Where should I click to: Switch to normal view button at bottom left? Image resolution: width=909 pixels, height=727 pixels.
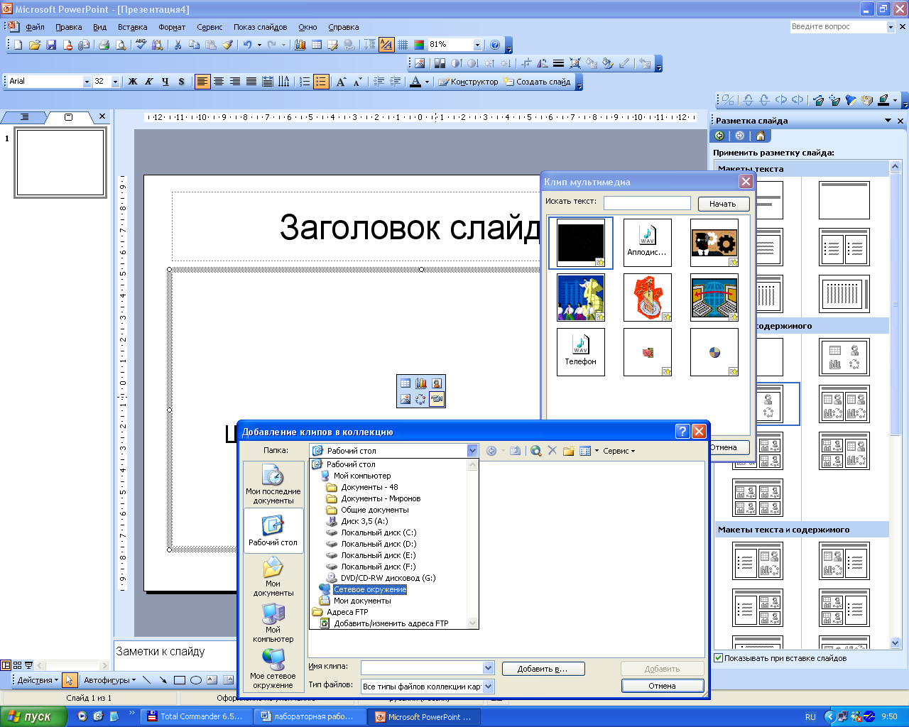(6, 665)
